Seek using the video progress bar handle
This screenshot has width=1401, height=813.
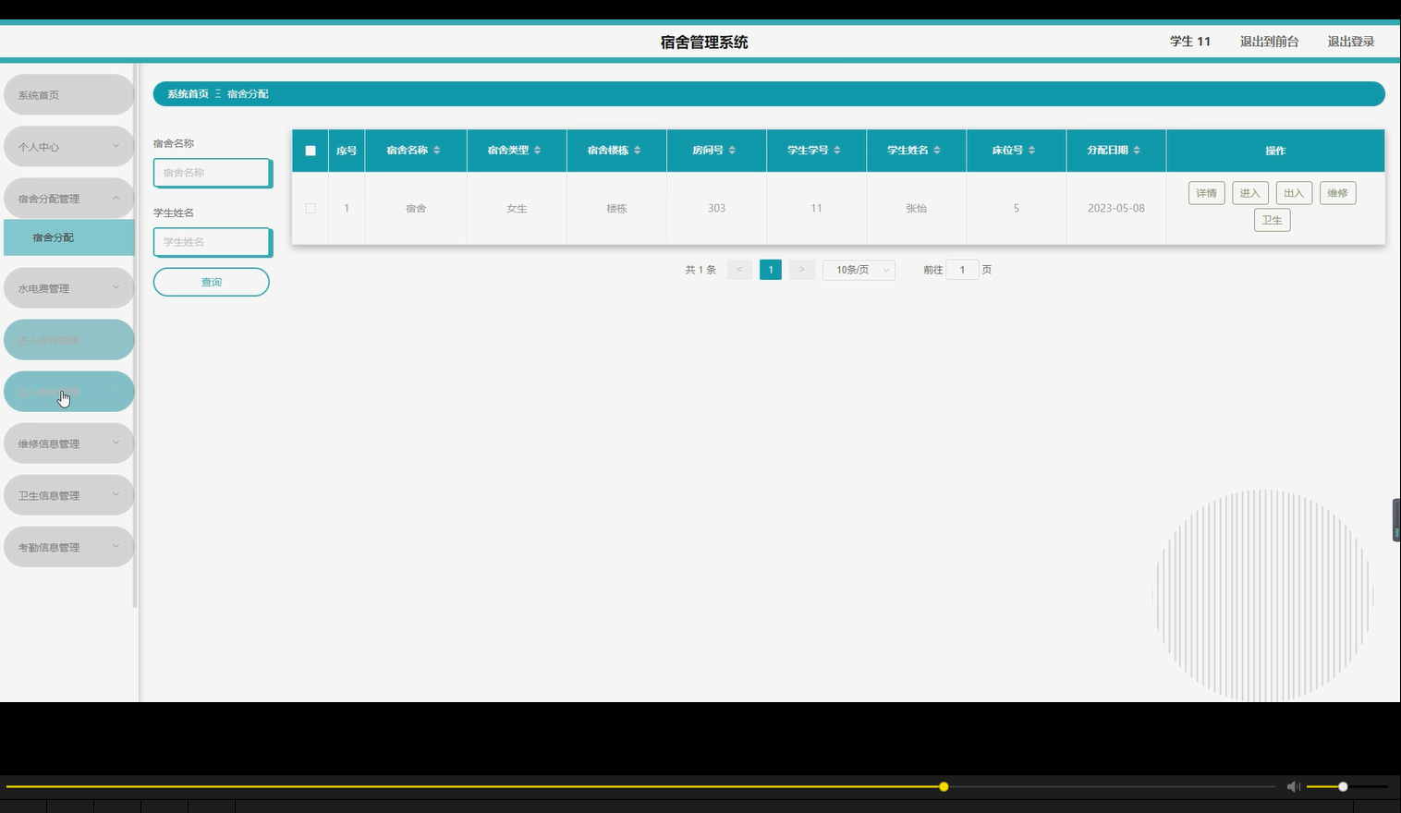[944, 787]
